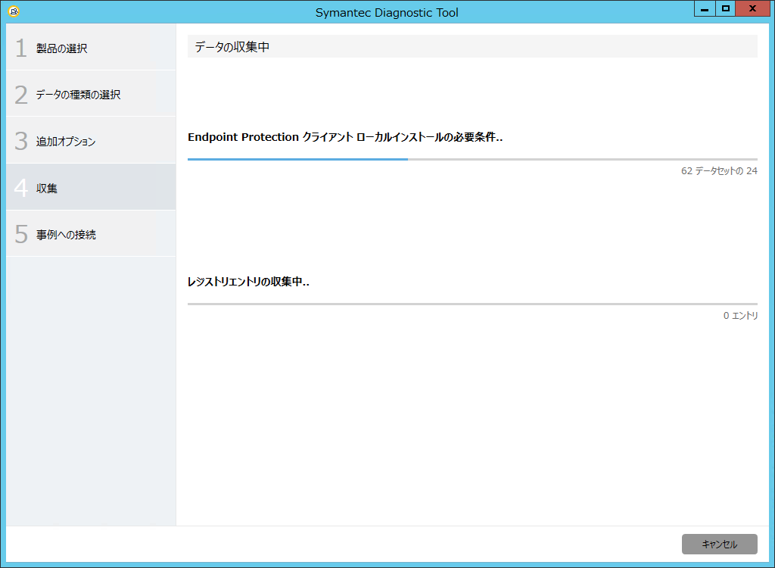Click the レジストリエントリの収集中 label
Viewport: 775px width, 568px height.
(x=248, y=282)
